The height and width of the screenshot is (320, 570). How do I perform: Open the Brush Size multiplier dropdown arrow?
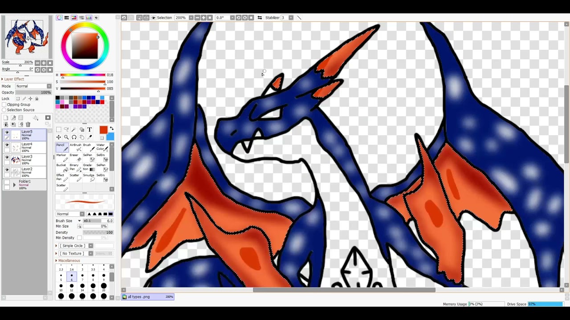80,221
